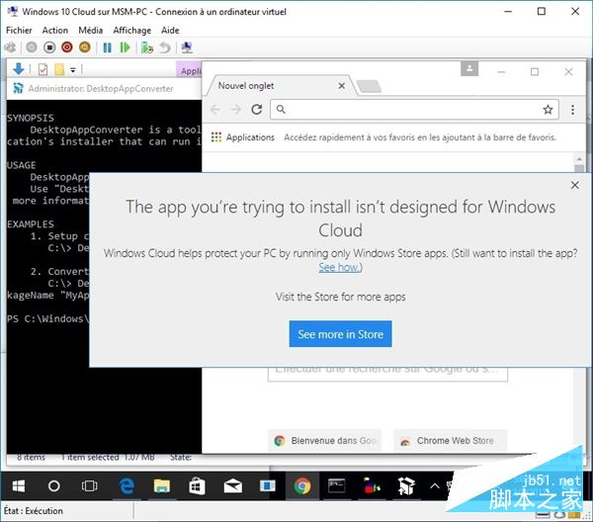
Task: Click the Pause button in Hyper-V toolbar
Action: click(x=108, y=46)
